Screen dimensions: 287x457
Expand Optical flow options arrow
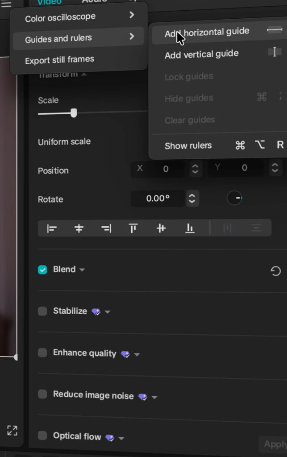121,438
